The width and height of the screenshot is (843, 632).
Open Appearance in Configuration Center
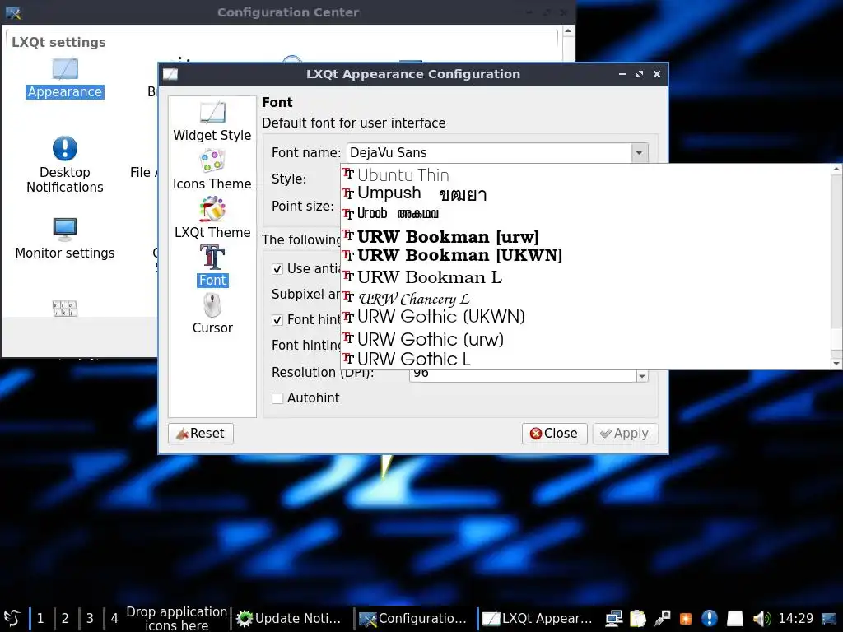click(65, 78)
